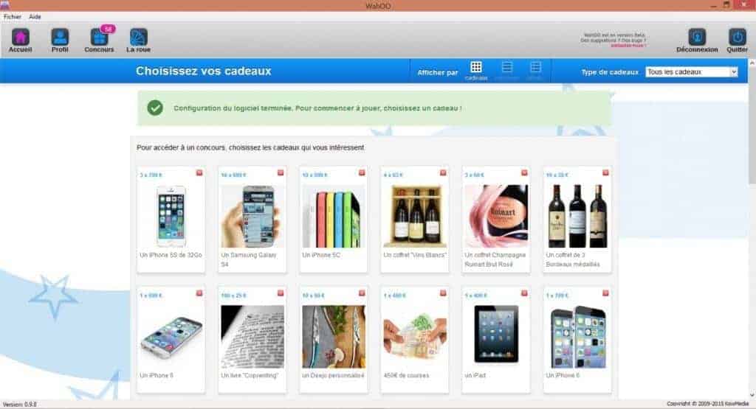756x409 pixels.
Task: Click the Samsung Galaxy S4 photo
Action: [x=252, y=216]
